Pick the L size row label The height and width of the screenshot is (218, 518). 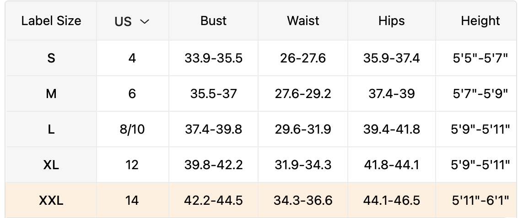coord(51,130)
